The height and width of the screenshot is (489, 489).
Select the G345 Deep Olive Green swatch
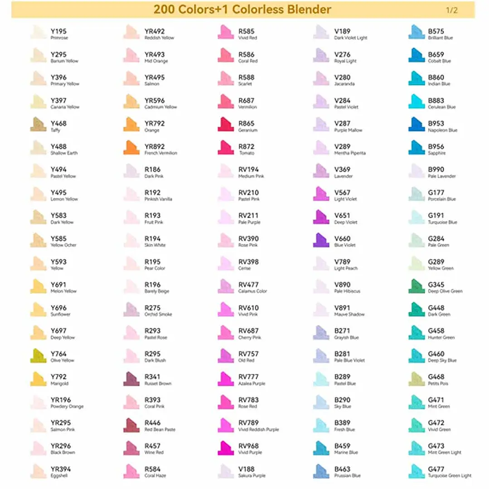tap(416, 287)
